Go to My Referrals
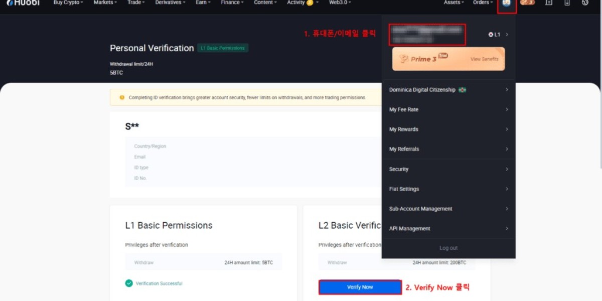This screenshot has width=602, height=301. coord(448,149)
